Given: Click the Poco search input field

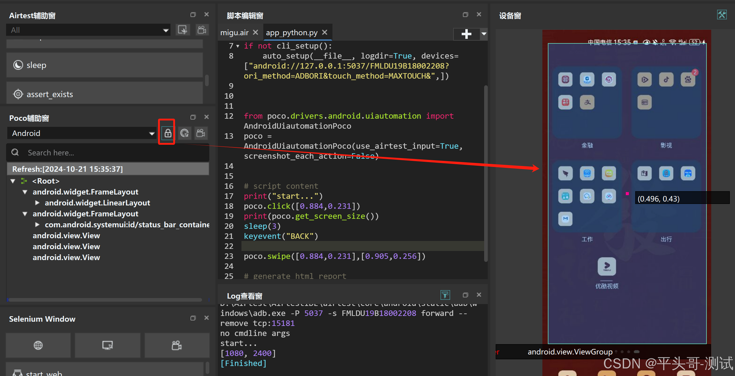Looking at the screenshot, I should click(115, 153).
